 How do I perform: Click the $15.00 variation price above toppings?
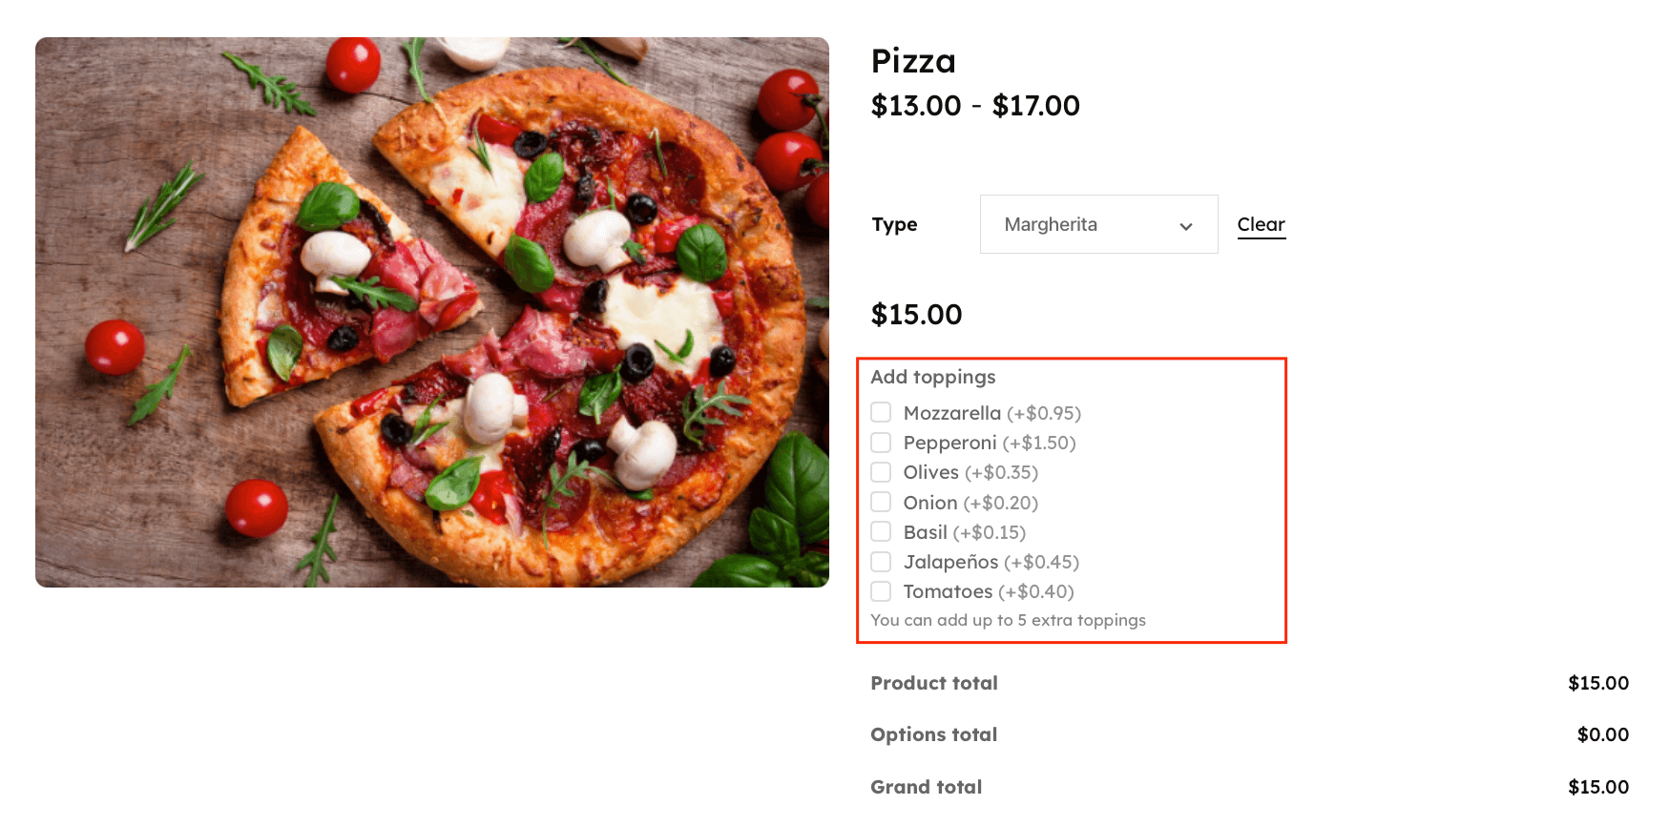pyautogui.click(x=916, y=315)
